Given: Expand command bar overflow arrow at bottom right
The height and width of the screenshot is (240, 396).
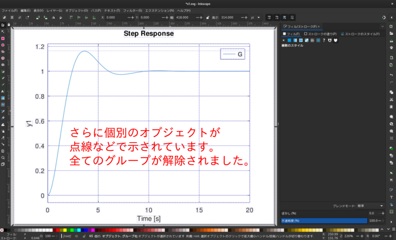Looking at the screenshot, I should click(391, 222).
